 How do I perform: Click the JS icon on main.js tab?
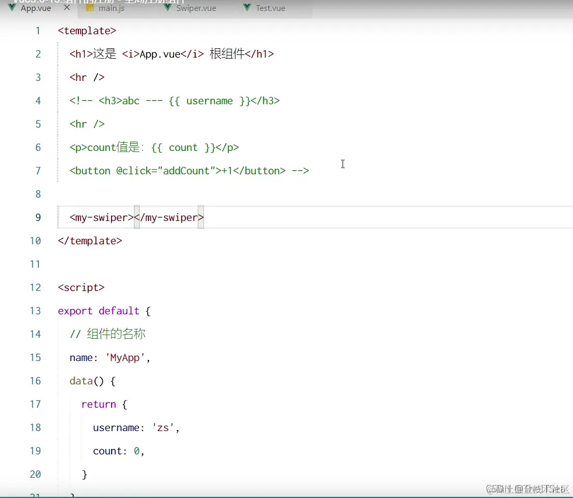pyautogui.click(x=90, y=8)
